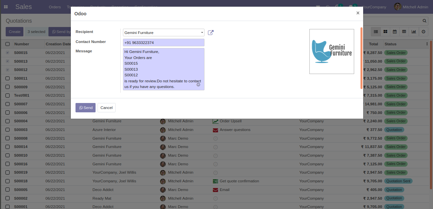
Task: Expand the Recipient dropdown arrow
Action: [x=202, y=33]
